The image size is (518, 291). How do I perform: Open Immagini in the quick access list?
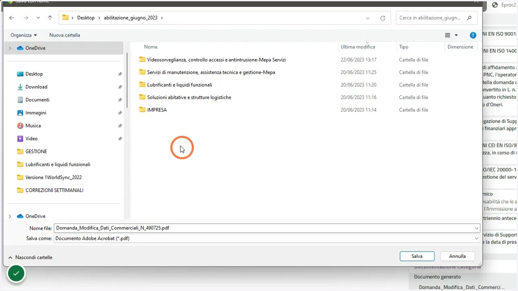(x=35, y=113)
